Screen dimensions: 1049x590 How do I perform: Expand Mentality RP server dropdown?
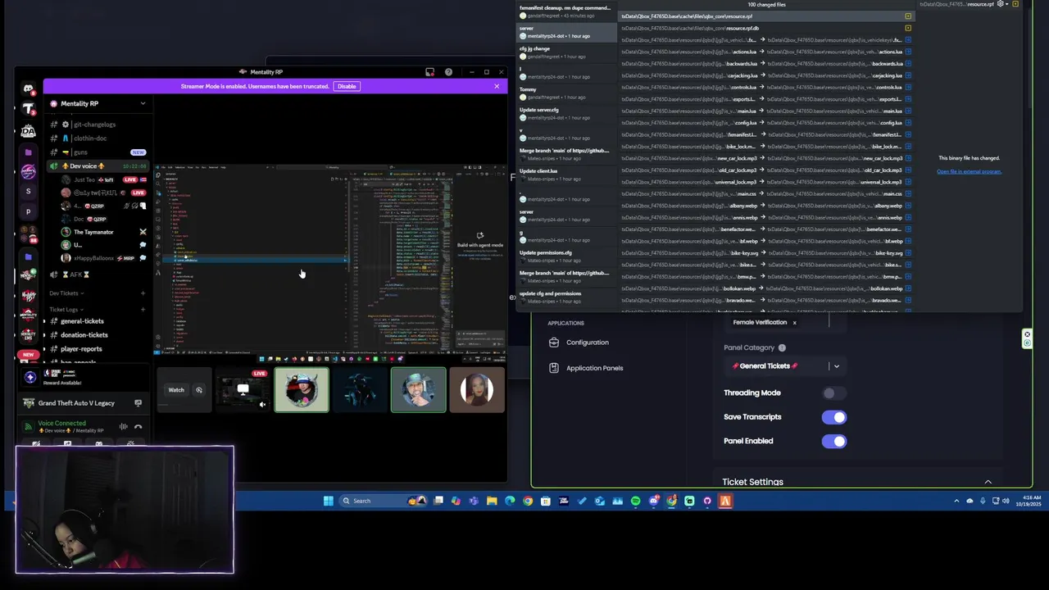pyautogui.click(x=143, y=103)
